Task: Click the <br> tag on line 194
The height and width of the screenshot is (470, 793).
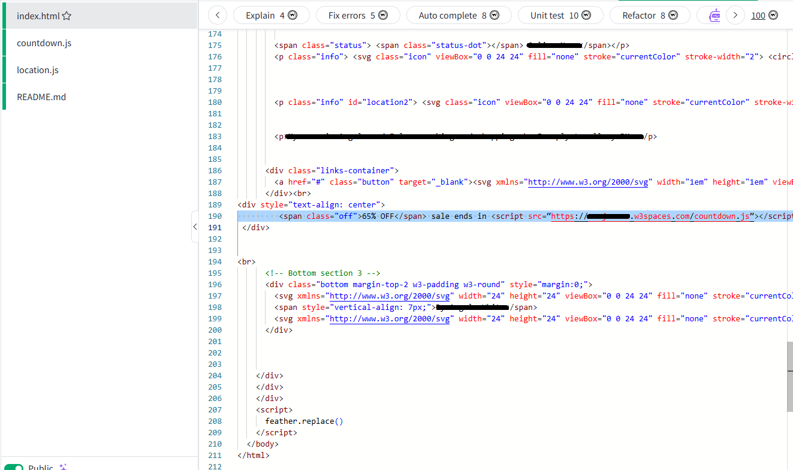Action: click(x=246, y=262)
